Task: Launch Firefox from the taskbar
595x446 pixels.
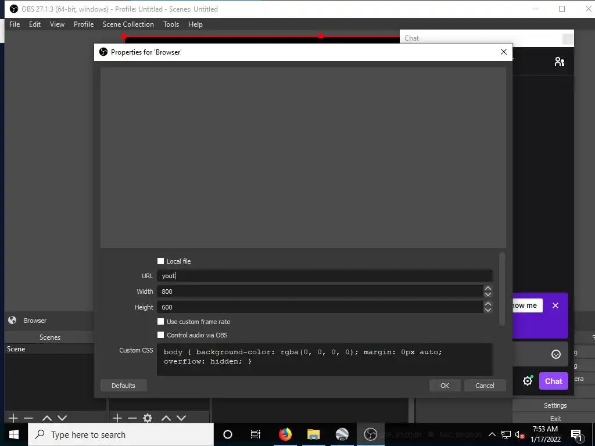Action: 285,434
